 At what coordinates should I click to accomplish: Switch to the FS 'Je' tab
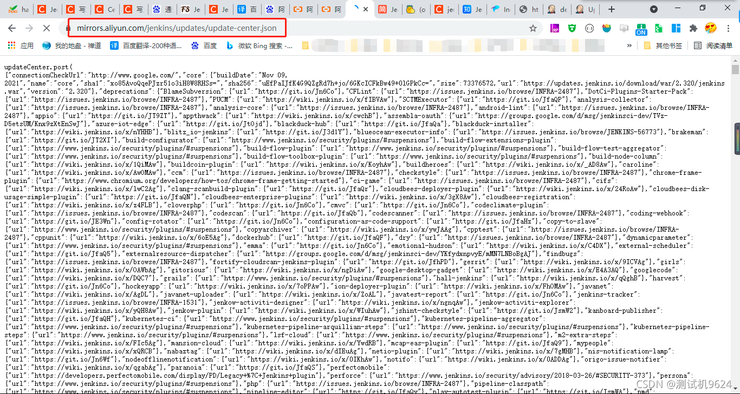click(x=190, y=9)
